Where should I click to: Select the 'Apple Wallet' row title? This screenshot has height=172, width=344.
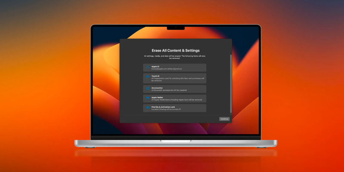tap(157, 98)
